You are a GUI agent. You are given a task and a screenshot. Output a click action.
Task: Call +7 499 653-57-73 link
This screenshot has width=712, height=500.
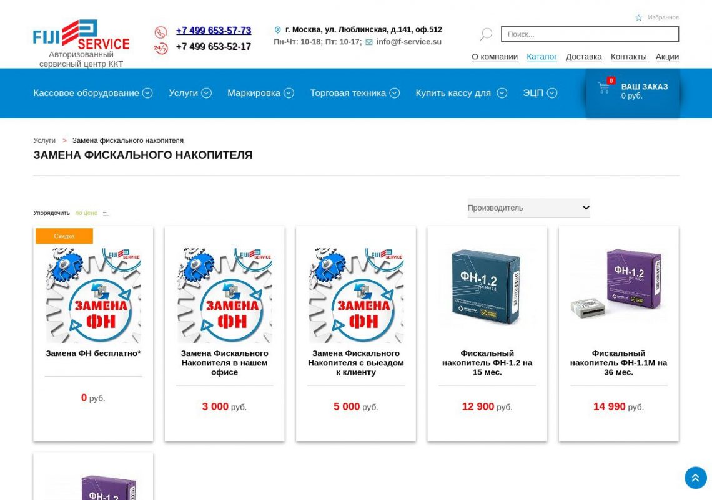click(214, 31)
